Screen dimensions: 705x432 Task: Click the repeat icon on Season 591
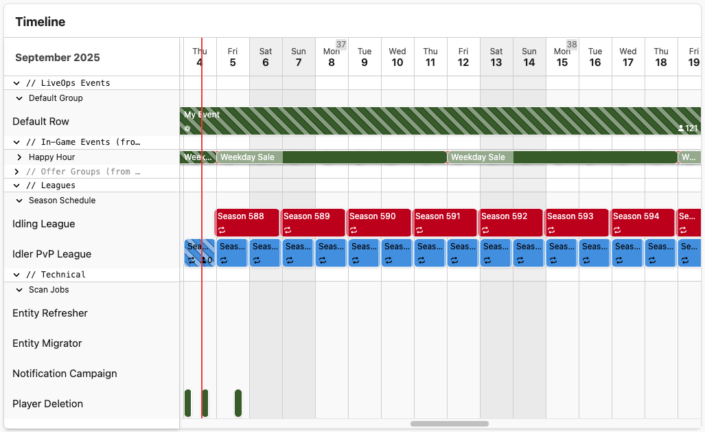click(419, 230)
